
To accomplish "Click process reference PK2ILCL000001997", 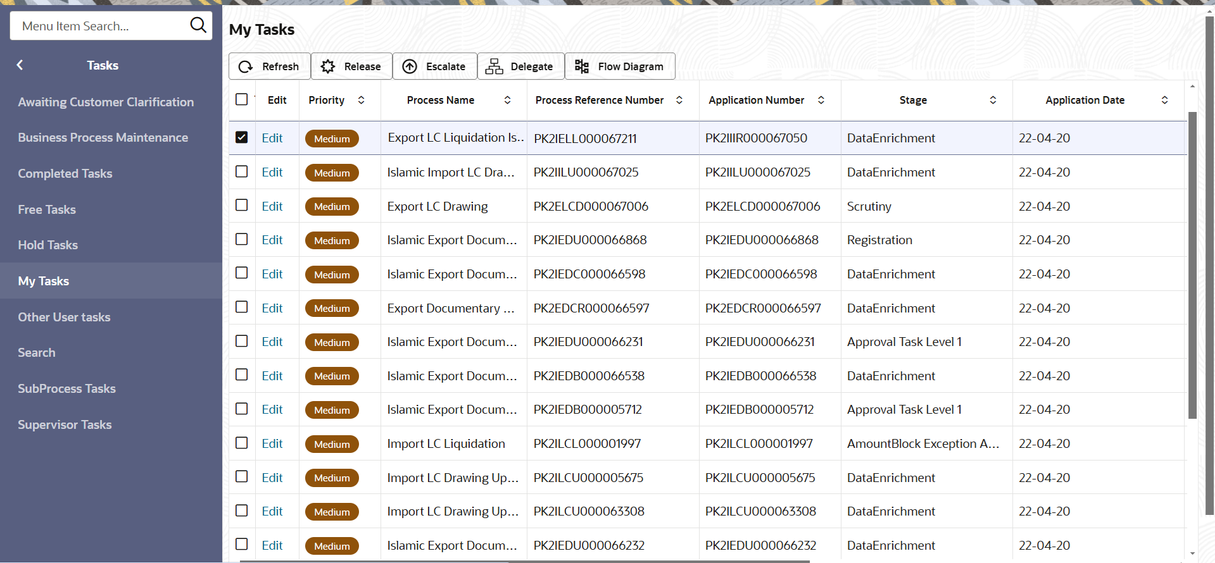I will [587, 443].
